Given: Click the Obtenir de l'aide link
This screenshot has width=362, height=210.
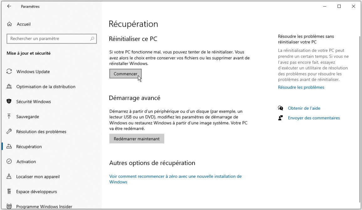Looking at the screenshot, I should 304,108.
